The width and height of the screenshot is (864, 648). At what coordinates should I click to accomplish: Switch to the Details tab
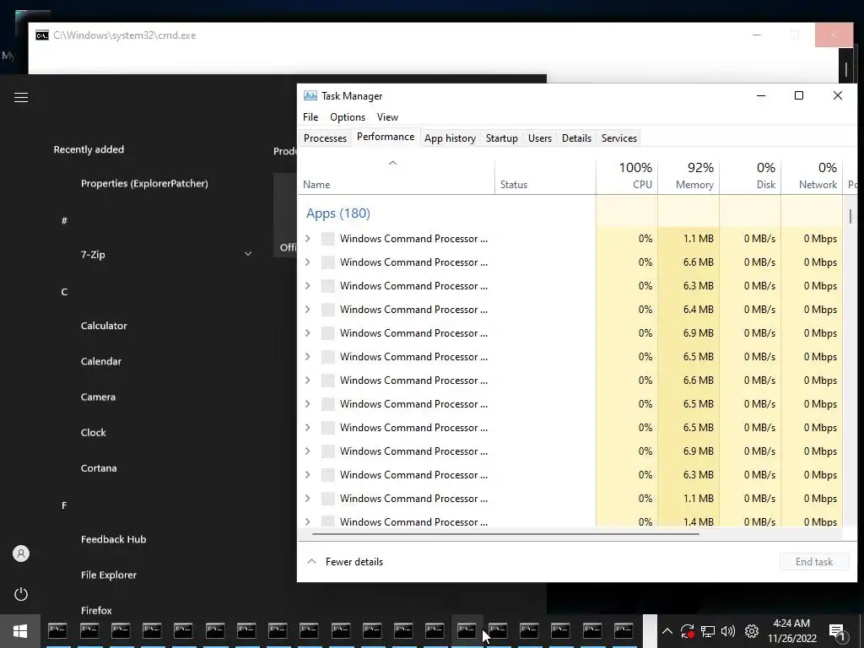tap(576, 138)
